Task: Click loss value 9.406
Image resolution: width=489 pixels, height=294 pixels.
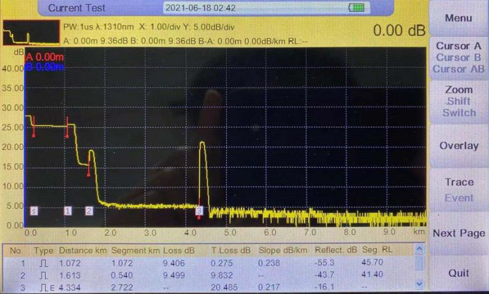Action: (x=174, y=263)
